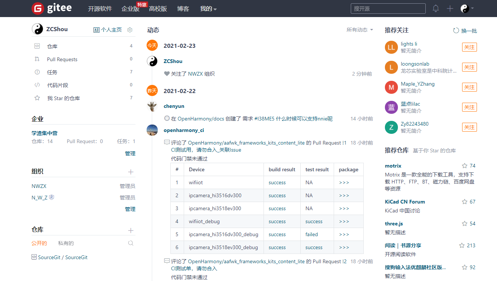Select the 代码片段 icon in the sidebar
This screenshot has height=281, width=497.
click(x=37, y=85)
